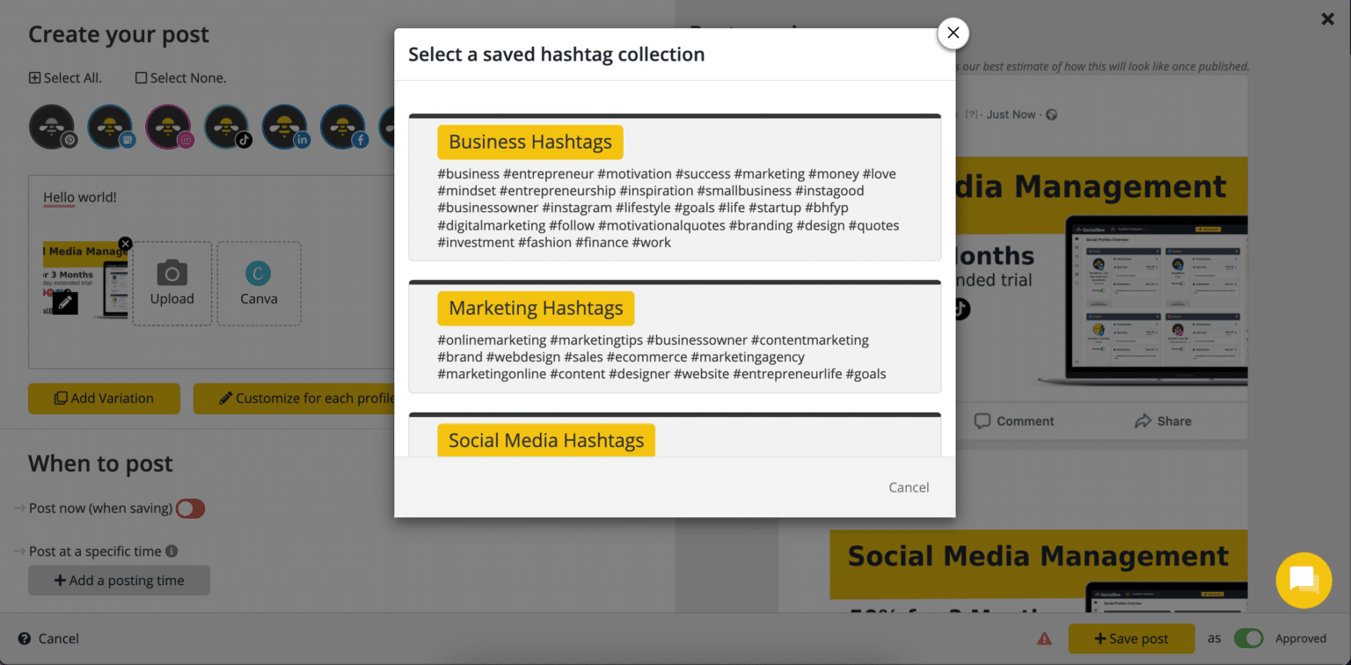Select the Business Hashtags collection
Screen dimensions: 1351x665
pos(529,142)
